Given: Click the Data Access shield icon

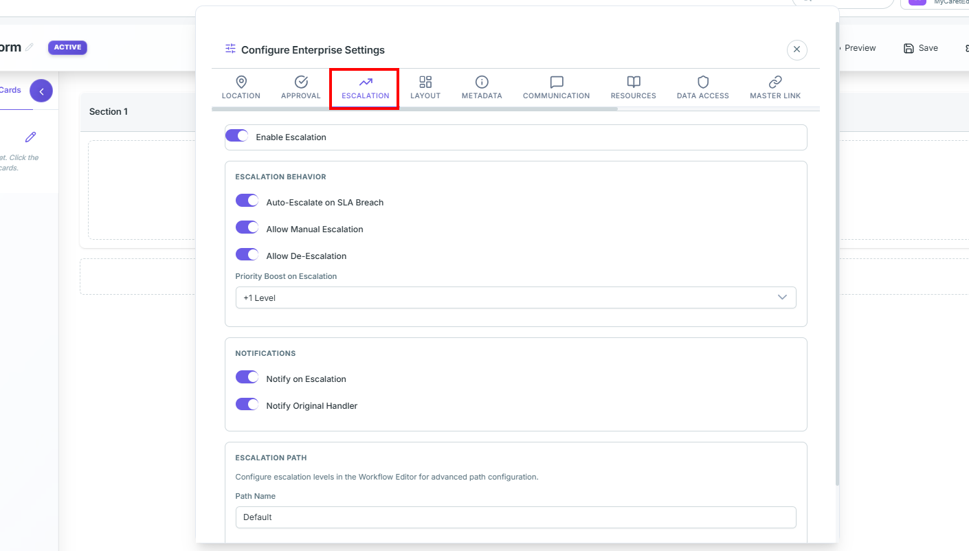Looking at the screenshot, I should 703,82.
